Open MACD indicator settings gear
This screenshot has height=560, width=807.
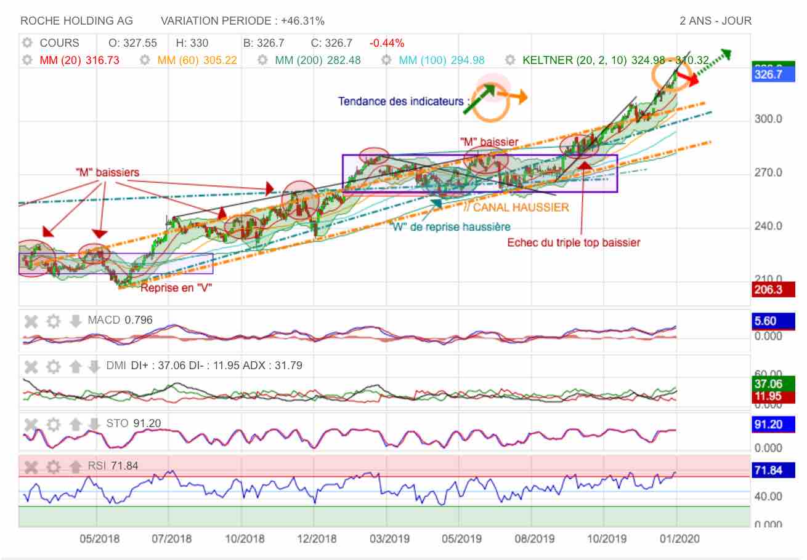click(x=54, y=321)
